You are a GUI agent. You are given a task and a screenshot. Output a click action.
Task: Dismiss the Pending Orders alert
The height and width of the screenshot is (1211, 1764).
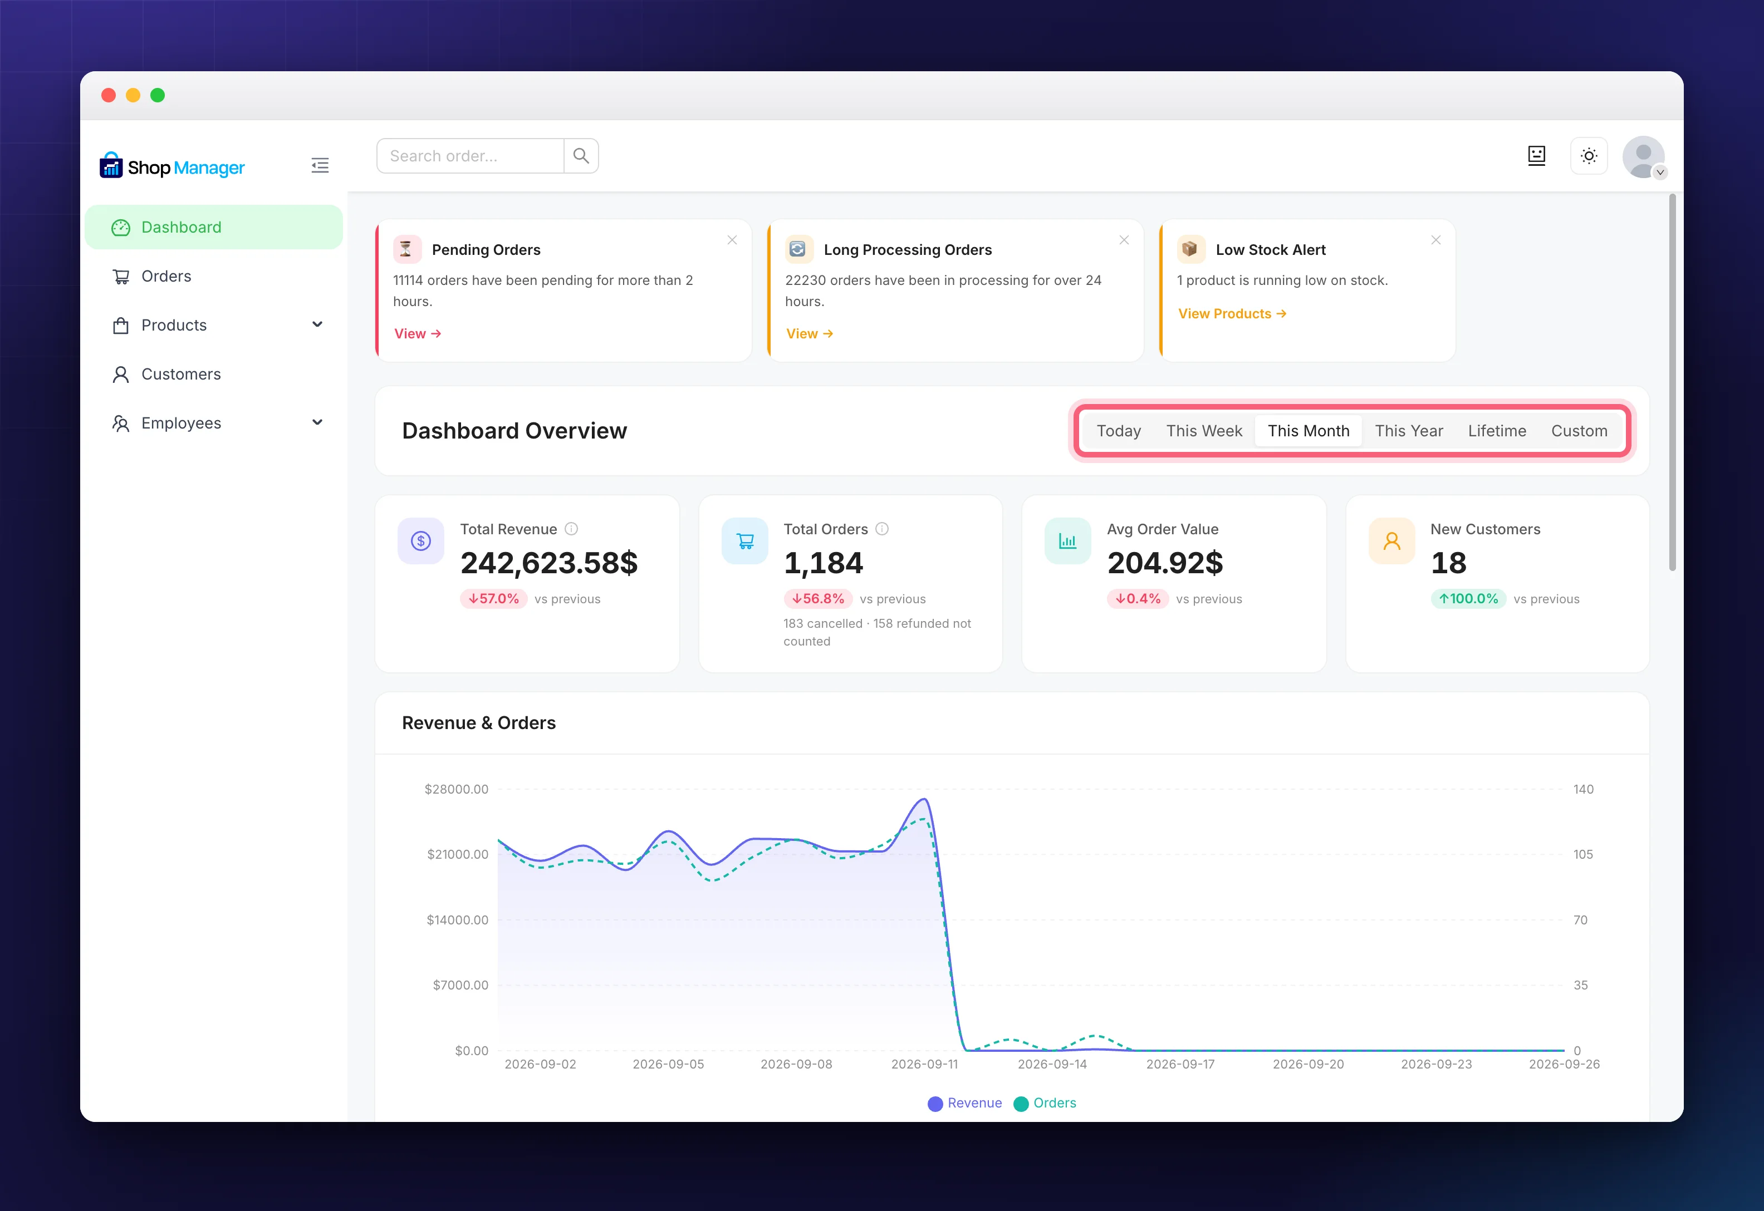point(732,240)
